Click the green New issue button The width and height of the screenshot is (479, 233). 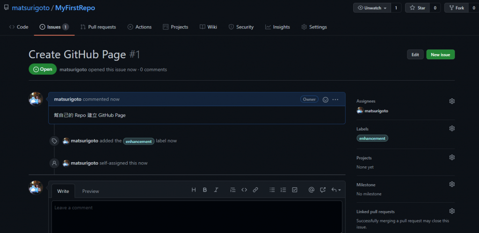[440, 55]
